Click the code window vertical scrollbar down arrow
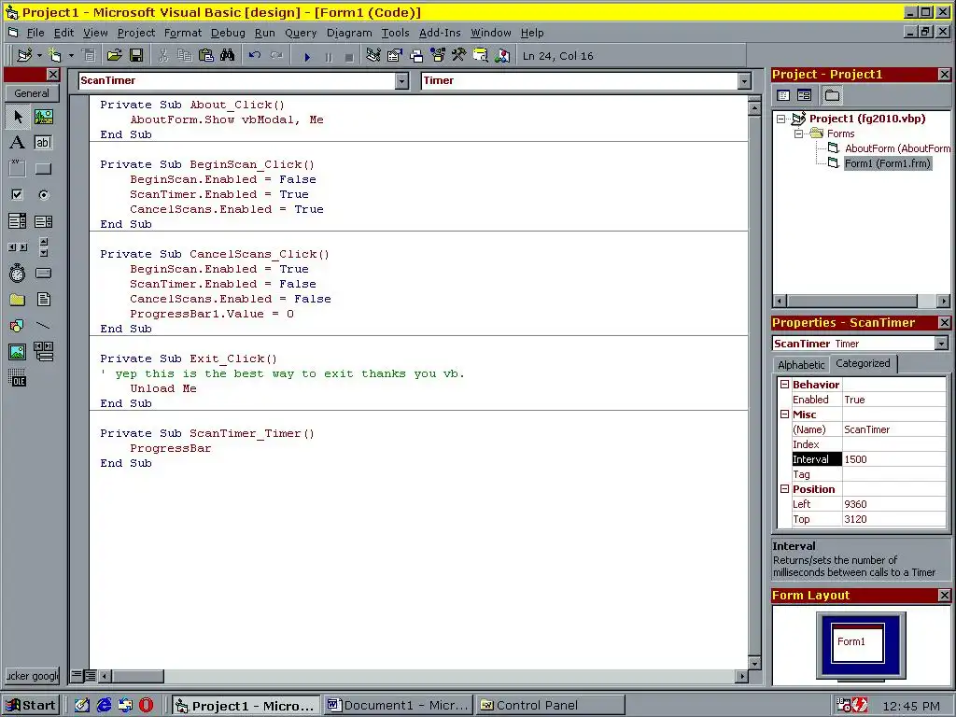Viewport: 956px width, 717px height. [754, 664]
